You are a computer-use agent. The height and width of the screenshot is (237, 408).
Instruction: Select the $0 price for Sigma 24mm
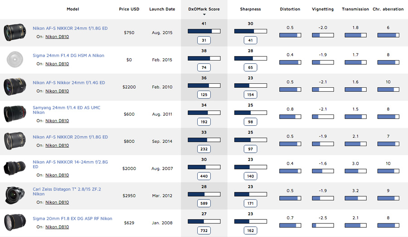coord(129,60)
